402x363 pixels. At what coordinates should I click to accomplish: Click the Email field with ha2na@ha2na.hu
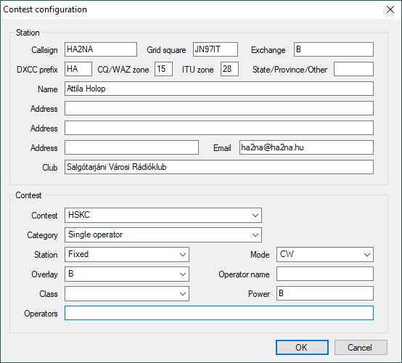click(x=306, y=147)
